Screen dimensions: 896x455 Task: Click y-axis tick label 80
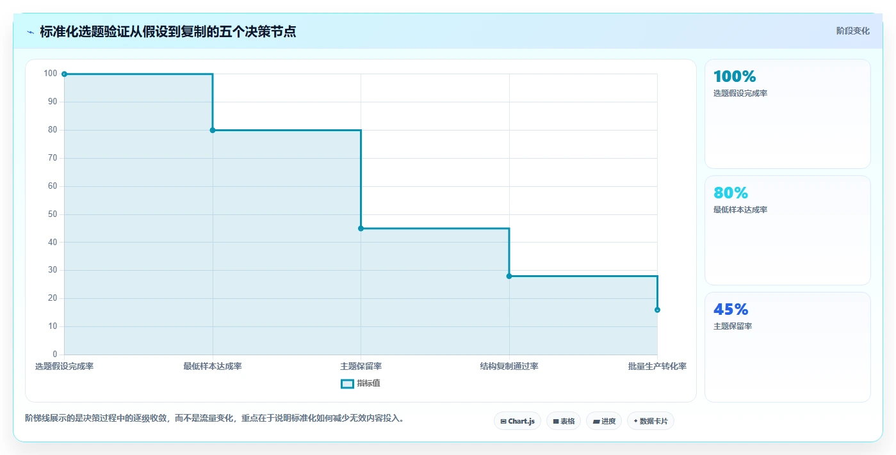[53, 130]
